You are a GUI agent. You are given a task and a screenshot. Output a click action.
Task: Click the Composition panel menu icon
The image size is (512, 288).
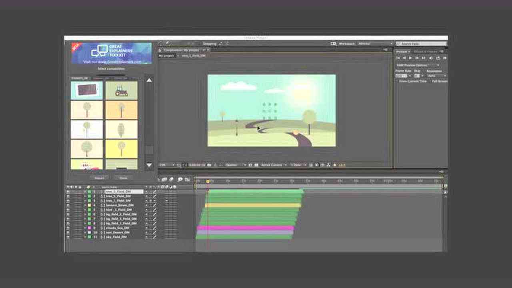point(385,50)
